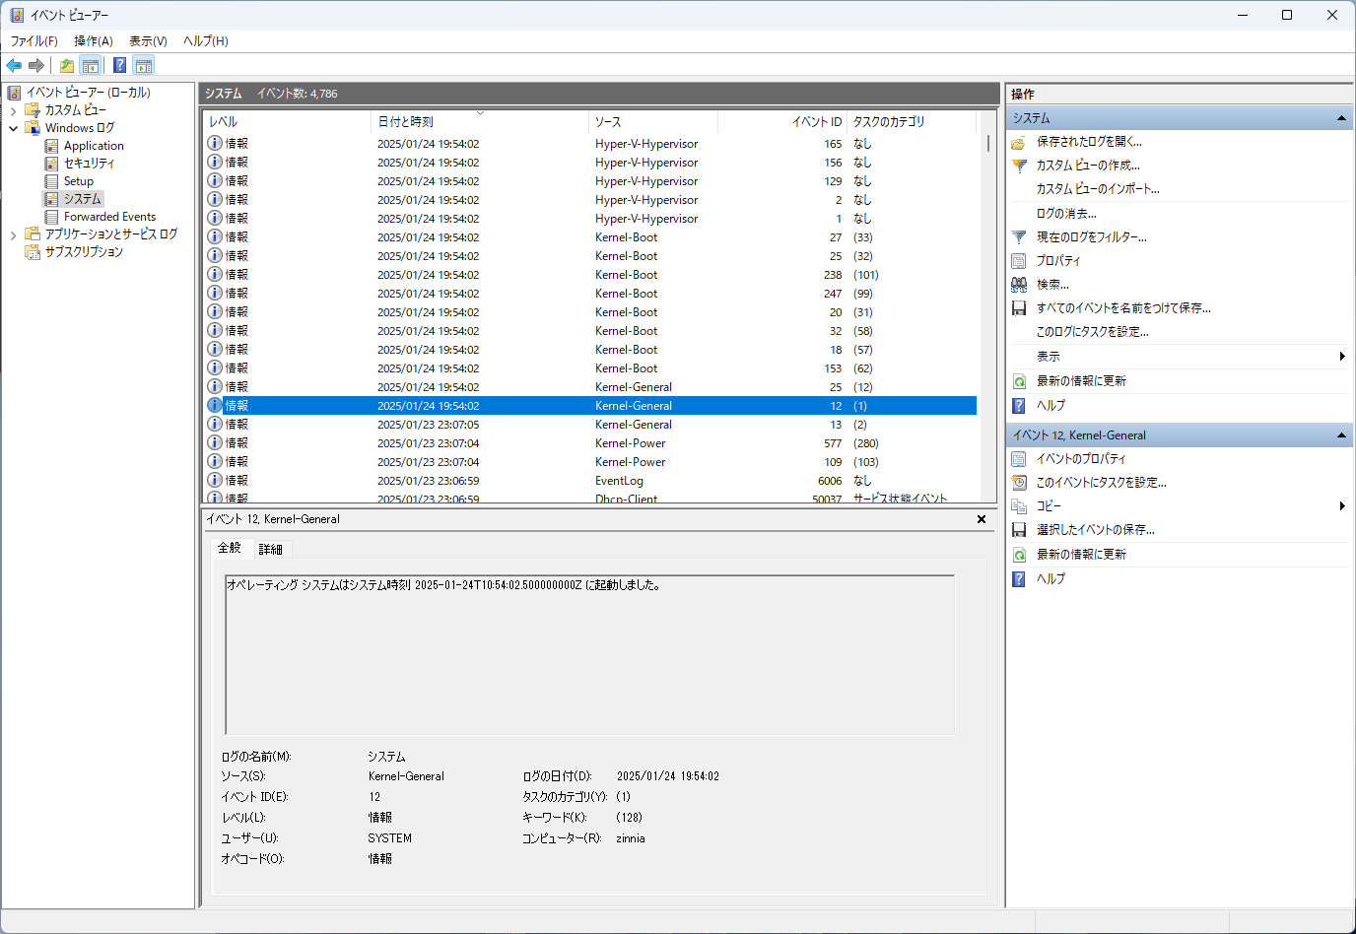Expand the コピー submenu arrow

click(x=1342, y=506)
